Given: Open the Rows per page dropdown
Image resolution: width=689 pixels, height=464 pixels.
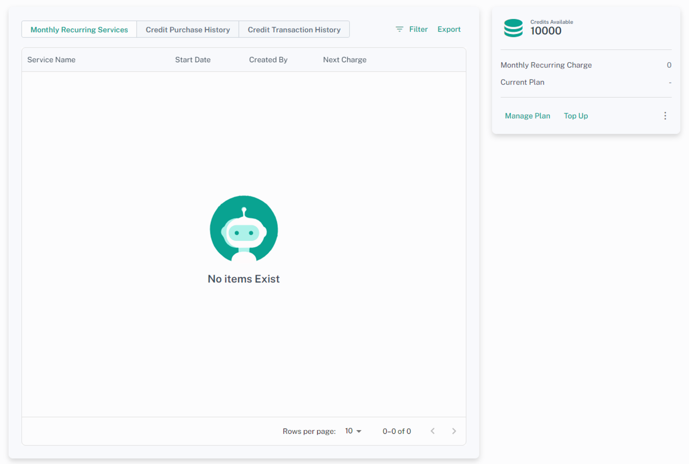Looking at the screenshot, I should coord(353,431).
